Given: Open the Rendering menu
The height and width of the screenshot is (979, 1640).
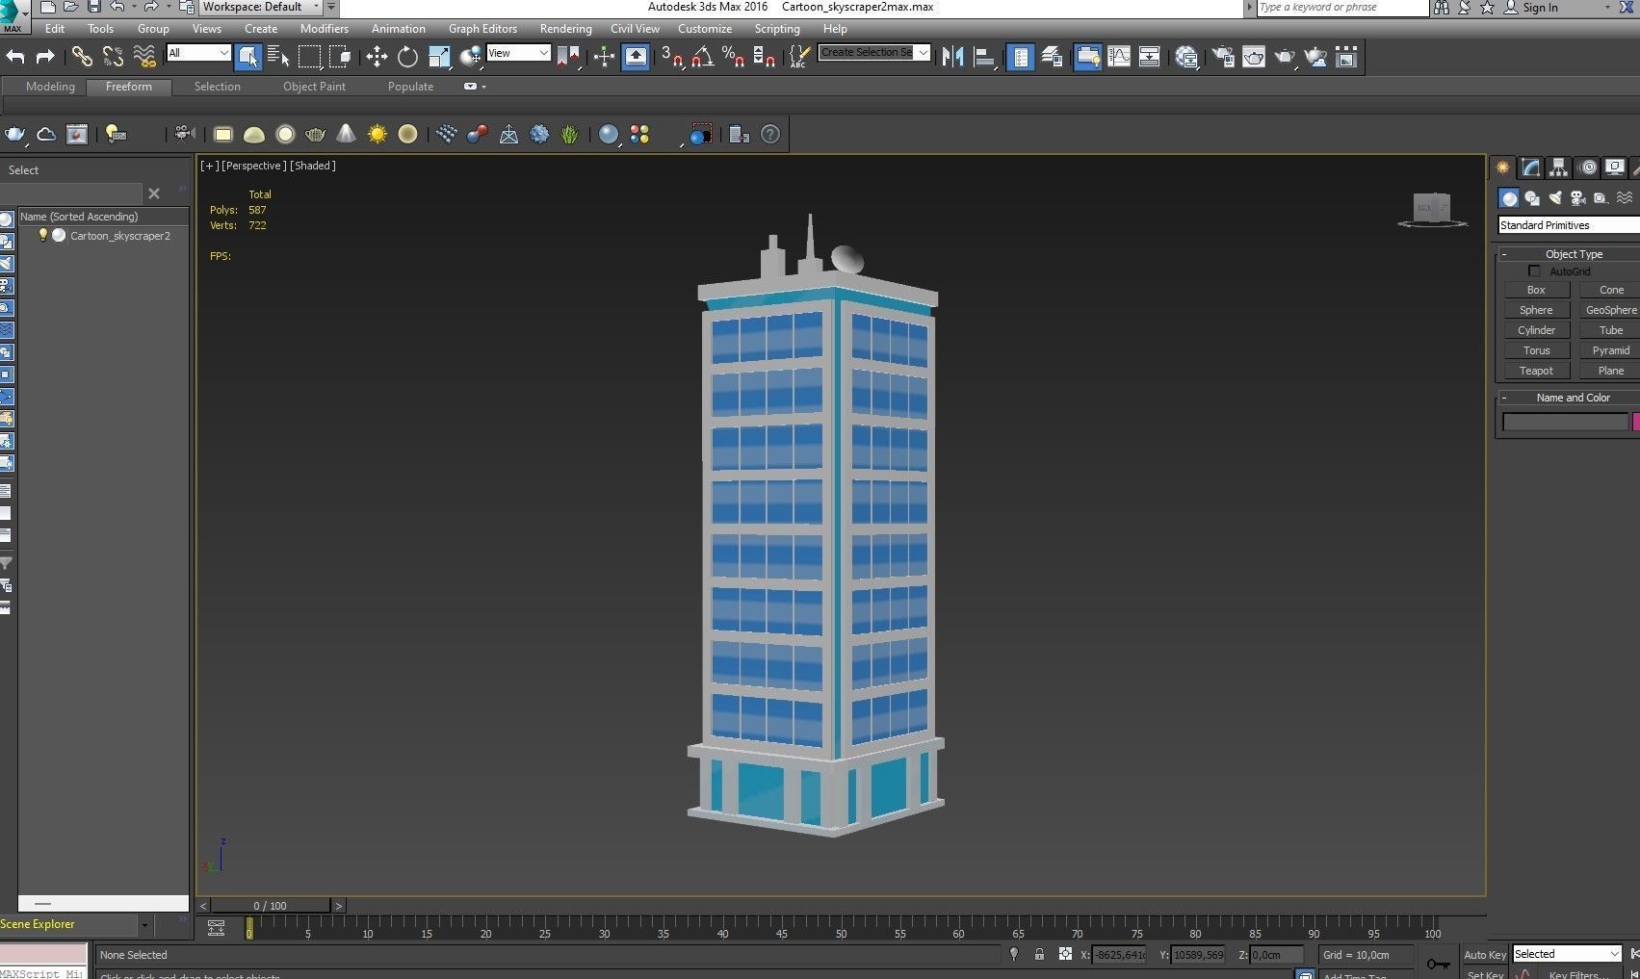Looking at the screenshot, I should [565, 29].
